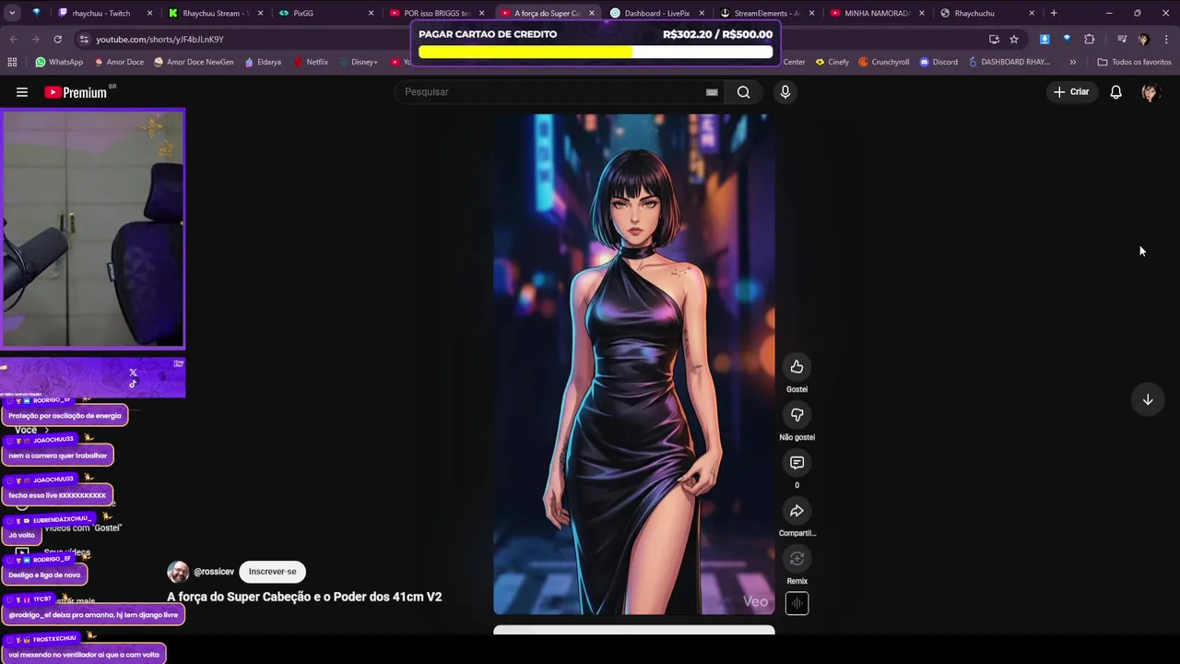Open the Chrome profile avatar
The image size is (1180, 664).
click(x=1144, y=40)
